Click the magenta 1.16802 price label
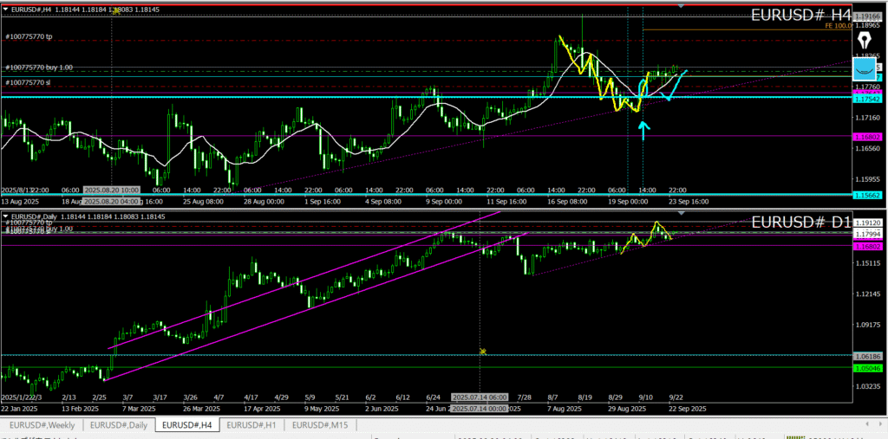888x439 pixels. pyautogui.click(x=867, y=136)
